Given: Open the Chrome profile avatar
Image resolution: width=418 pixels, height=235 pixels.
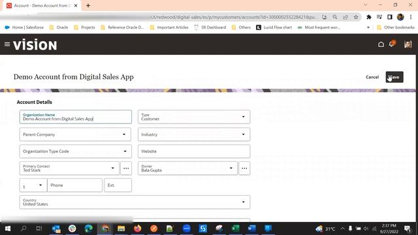Looking at the screenshot, I should [400, 17].
